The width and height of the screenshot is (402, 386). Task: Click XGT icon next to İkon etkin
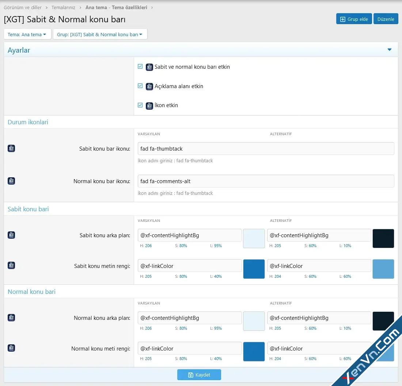point(149,106)
